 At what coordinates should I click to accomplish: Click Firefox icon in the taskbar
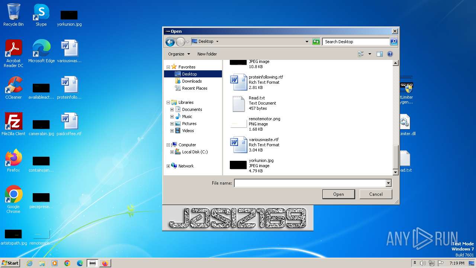coord(105,263)
